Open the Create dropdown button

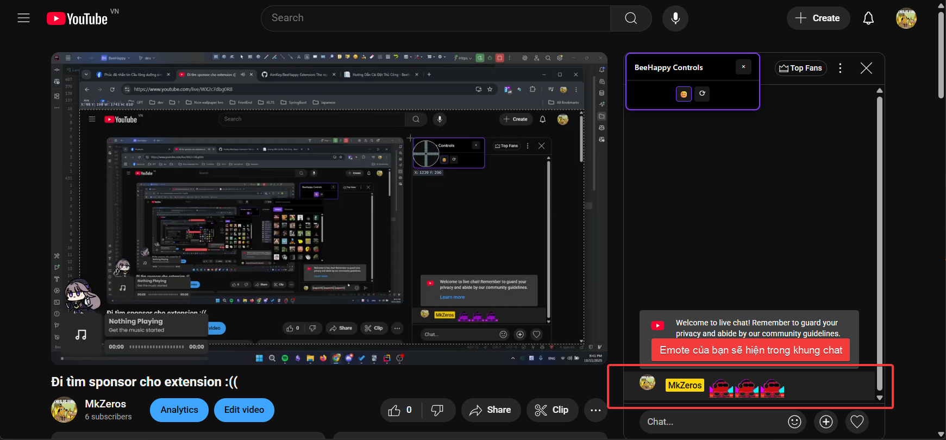point(818,18)
